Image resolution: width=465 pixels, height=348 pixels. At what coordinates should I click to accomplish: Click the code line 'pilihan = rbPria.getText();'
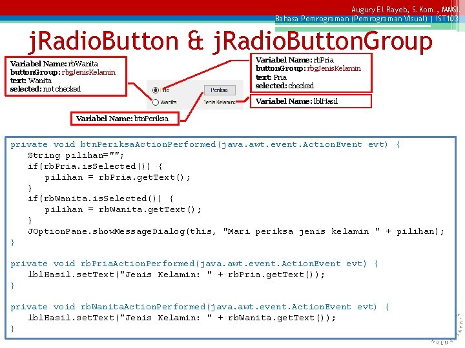pyautogui.click(x=118, y=177)
